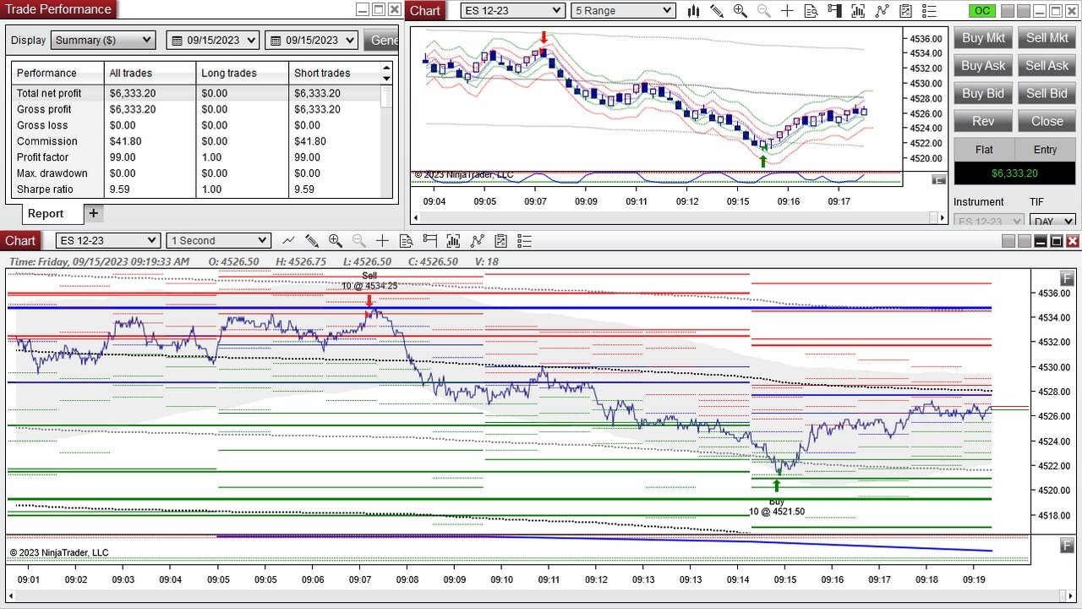Open ES 12-23 instrument dropdown in top chart

coord(513,11)
